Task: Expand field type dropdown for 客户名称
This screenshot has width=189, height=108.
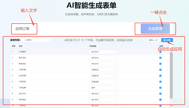Action: 103,58
